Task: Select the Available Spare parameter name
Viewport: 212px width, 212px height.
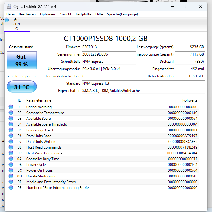Action: [x=38, y=119]
